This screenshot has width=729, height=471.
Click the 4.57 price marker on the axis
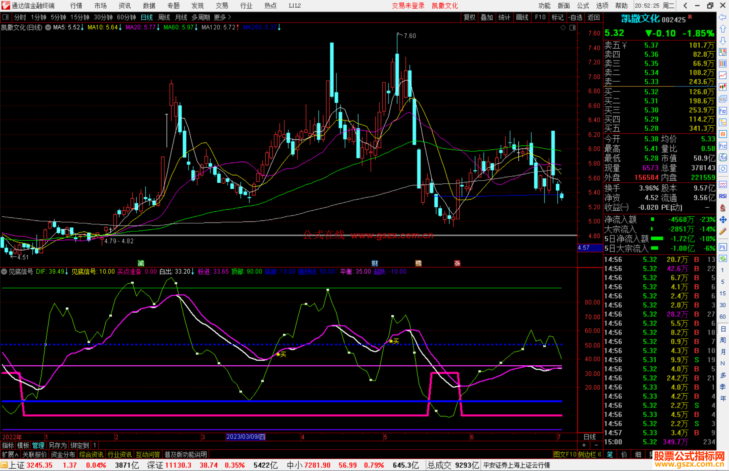coord(590,248)
